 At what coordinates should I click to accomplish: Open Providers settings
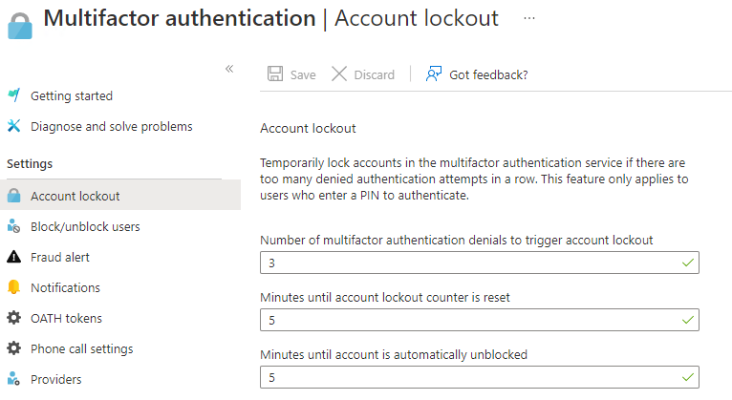(x=56, y=380)
